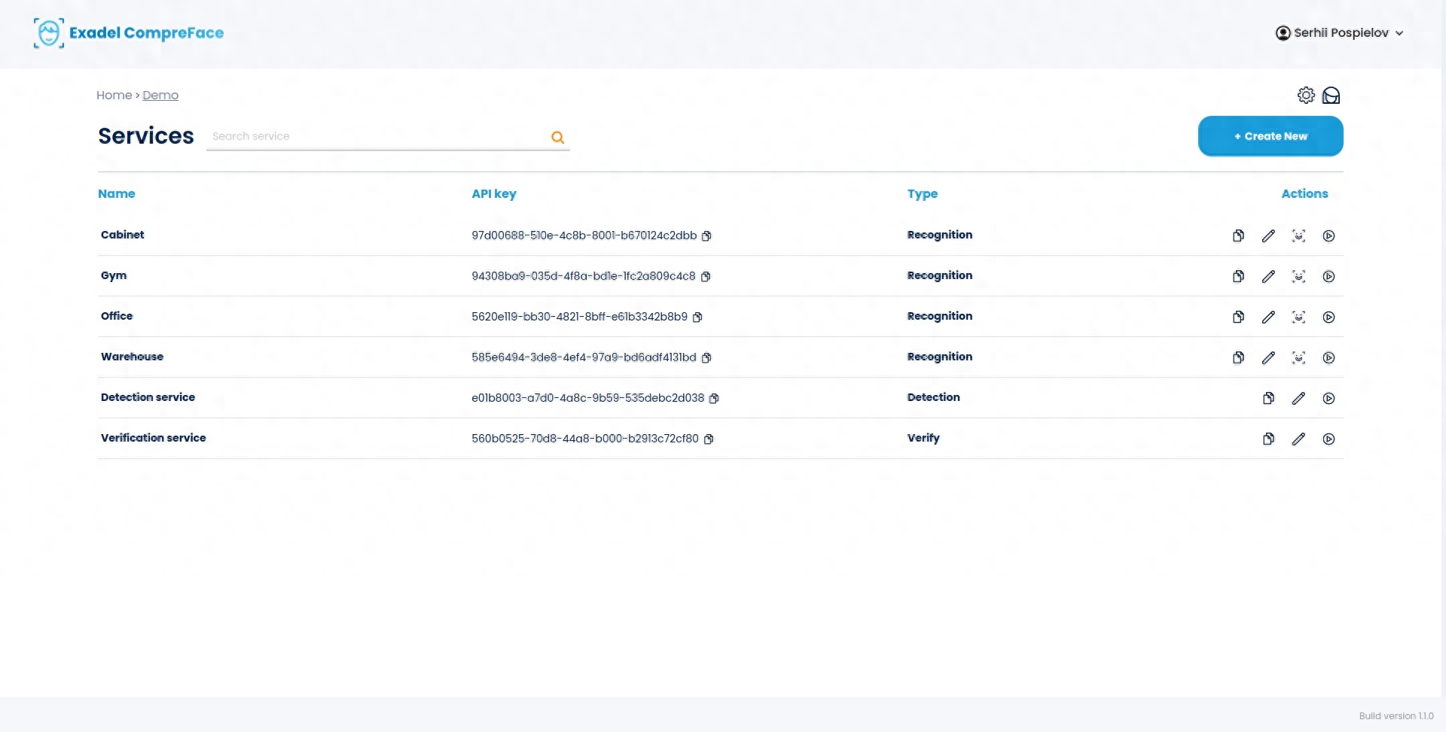
Task: Edit the Warehouse service
Action: coord(1268,358)
